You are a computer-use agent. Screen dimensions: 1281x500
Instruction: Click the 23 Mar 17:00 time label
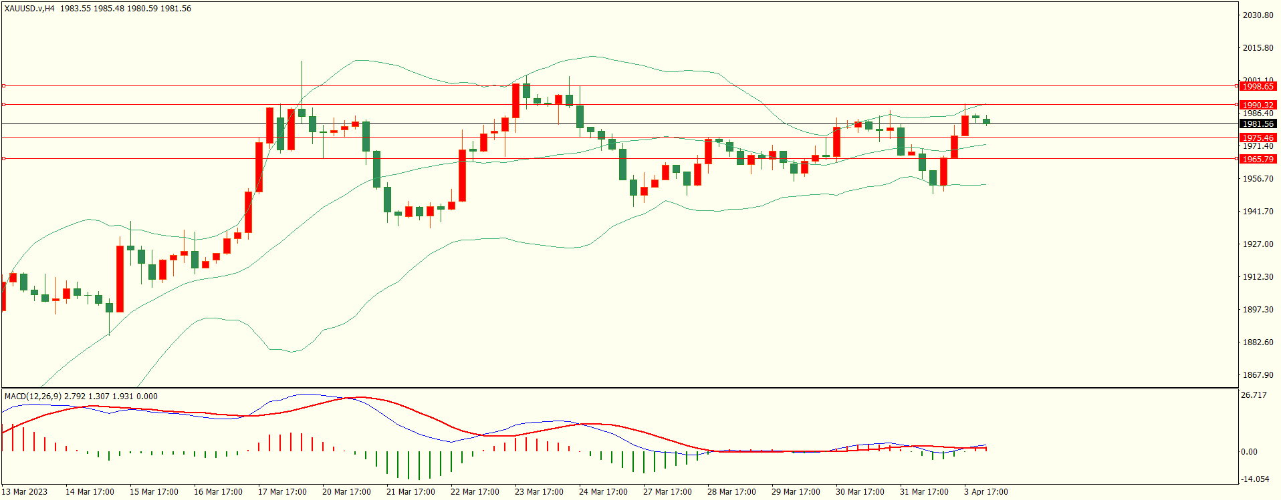coord(539,491)
